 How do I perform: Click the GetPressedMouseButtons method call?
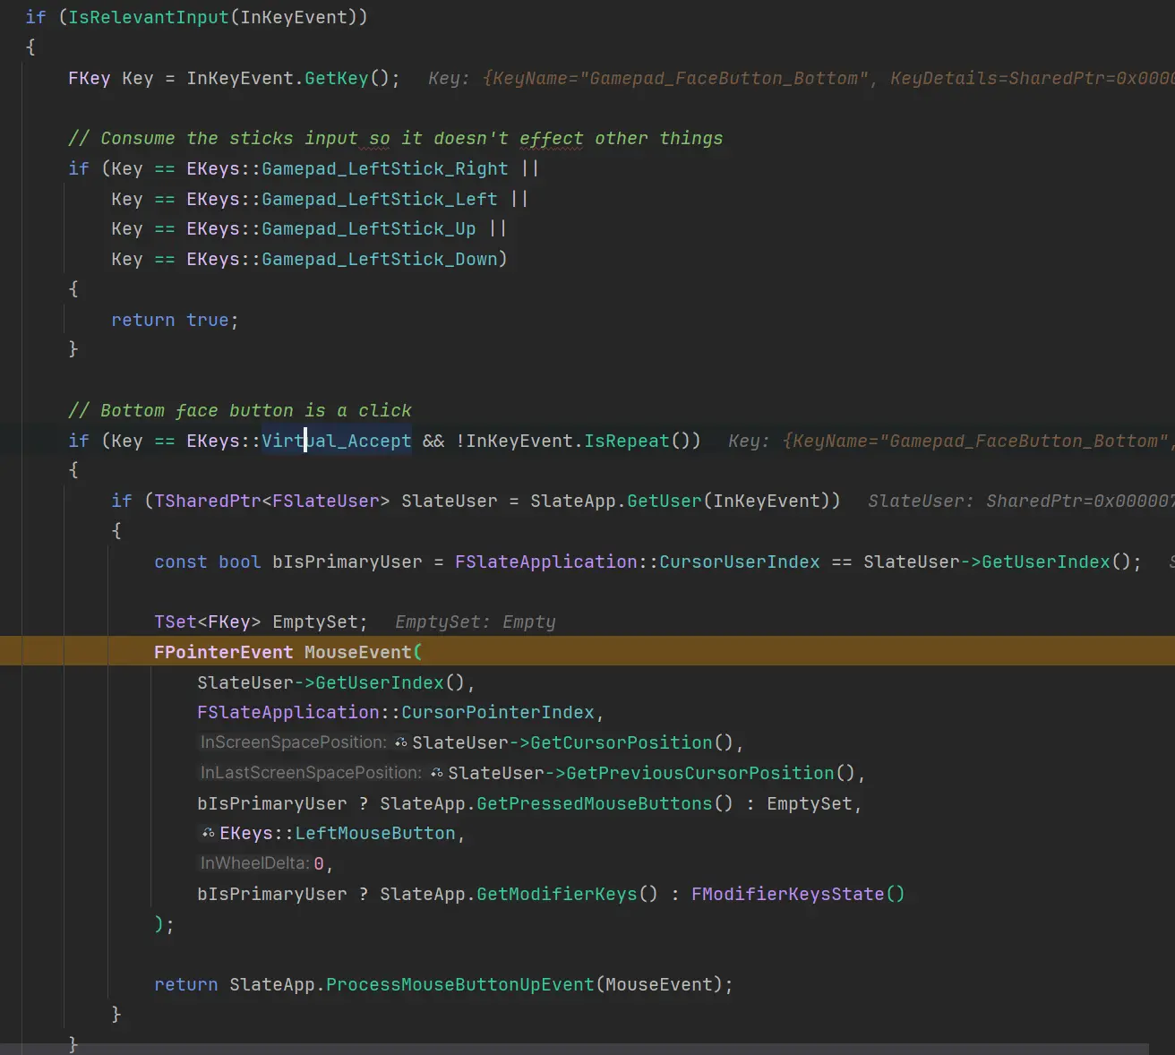pyautogui.click(x=594, y=803)
